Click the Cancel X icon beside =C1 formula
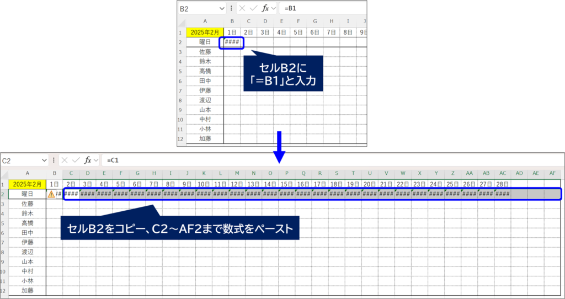The image size is (565, 299). click(64, 160)
